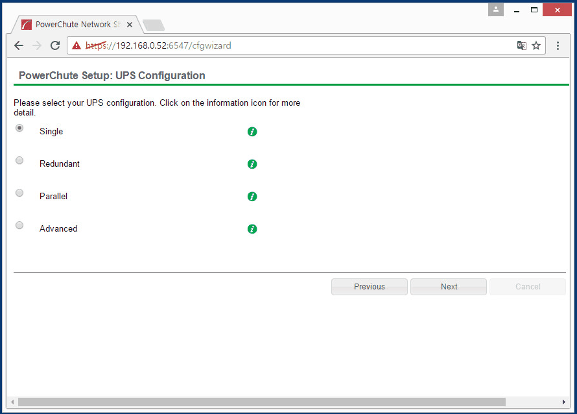
Task: Open info icon for Redundant configuration
Action: tap(252, 164)
